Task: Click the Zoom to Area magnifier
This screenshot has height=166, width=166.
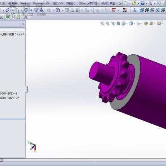Action: [x=107, y=24]
